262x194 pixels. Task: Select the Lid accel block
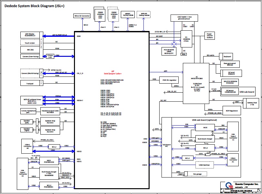[x=231, y=73]
